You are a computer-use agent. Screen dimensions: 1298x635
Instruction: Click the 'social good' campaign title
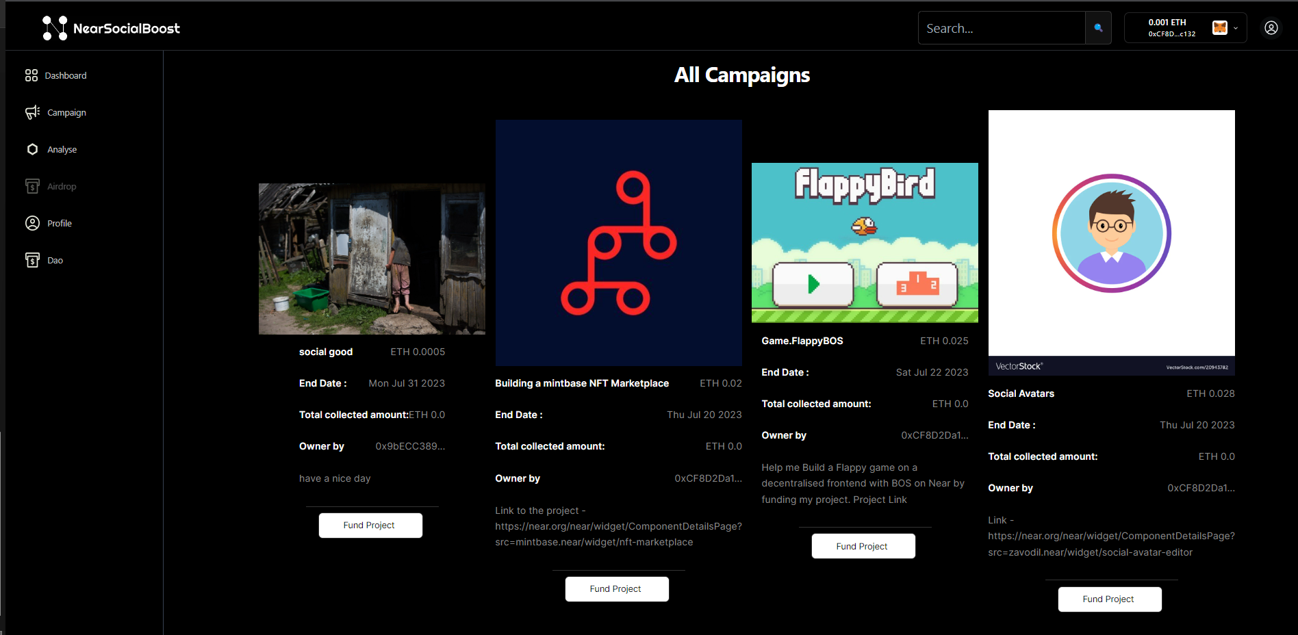[x=326, y=352]
